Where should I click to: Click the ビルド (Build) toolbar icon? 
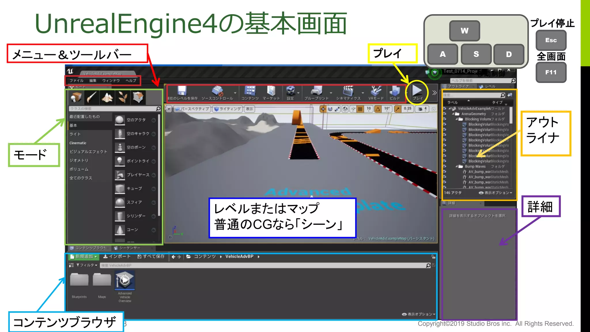click(x=394, y=91)
